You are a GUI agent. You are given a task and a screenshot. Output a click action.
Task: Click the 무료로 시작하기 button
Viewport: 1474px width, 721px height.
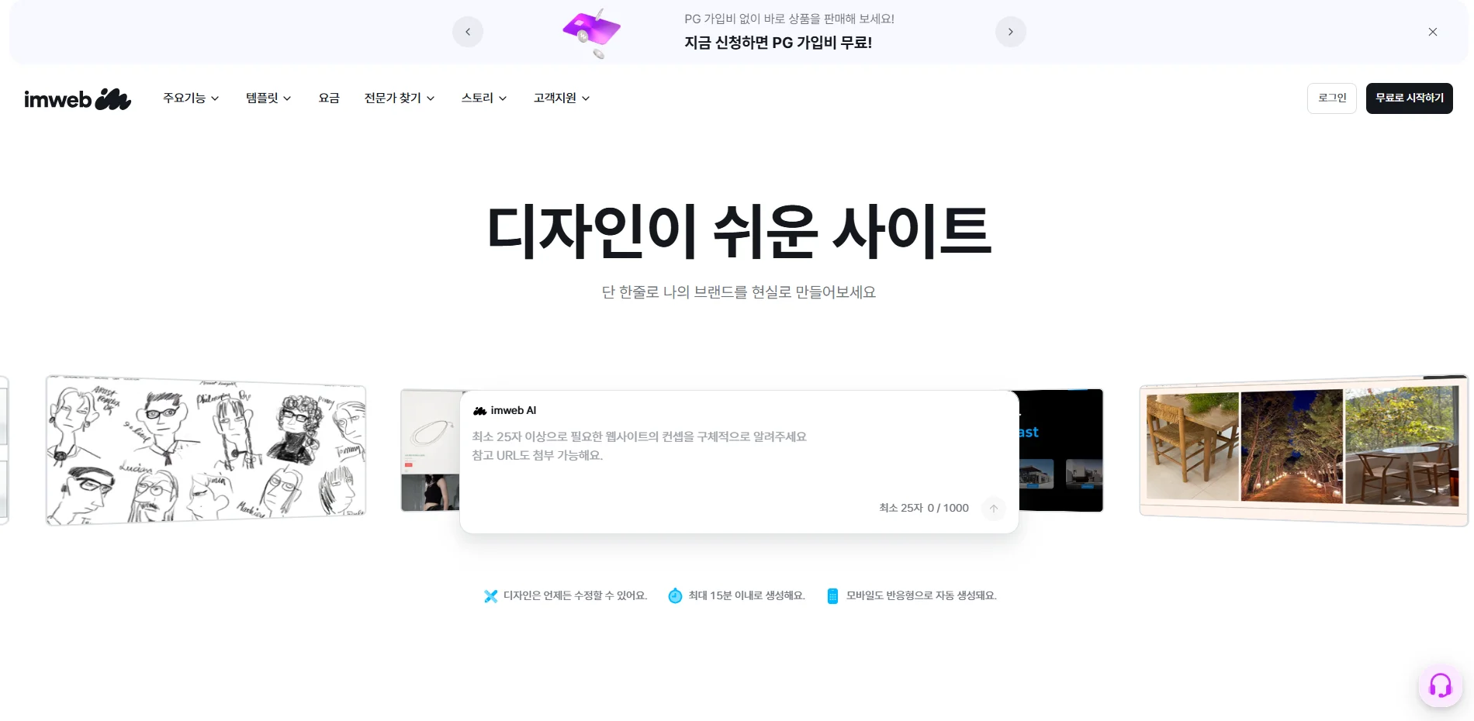1410,98
